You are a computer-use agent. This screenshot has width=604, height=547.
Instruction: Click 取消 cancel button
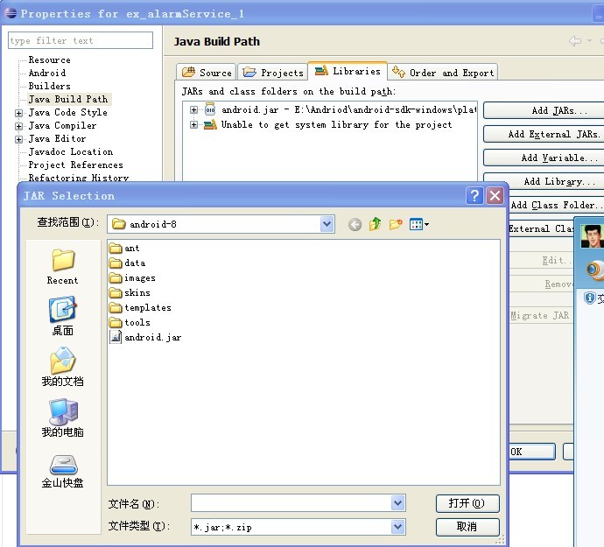(x=467, y=527)
